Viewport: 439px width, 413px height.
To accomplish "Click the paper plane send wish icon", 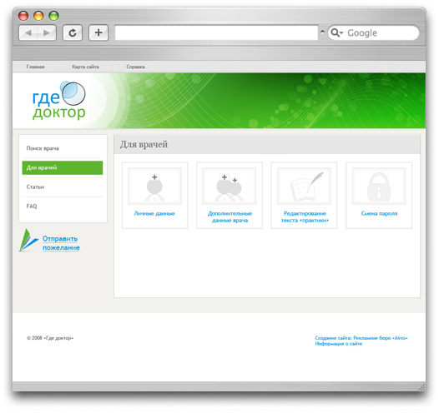I will [28, 241].
